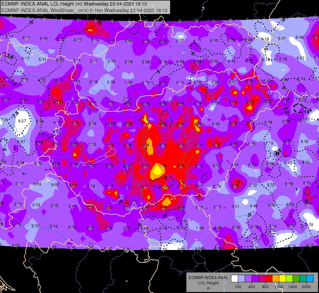The height and width of the screenshot is (293, 319).
Task: Click the 7.00 grid value
Action: coord(302,100)
